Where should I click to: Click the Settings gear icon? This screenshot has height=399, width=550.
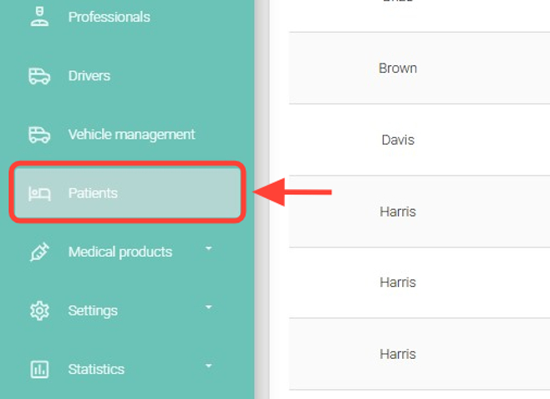coord(39,310)
